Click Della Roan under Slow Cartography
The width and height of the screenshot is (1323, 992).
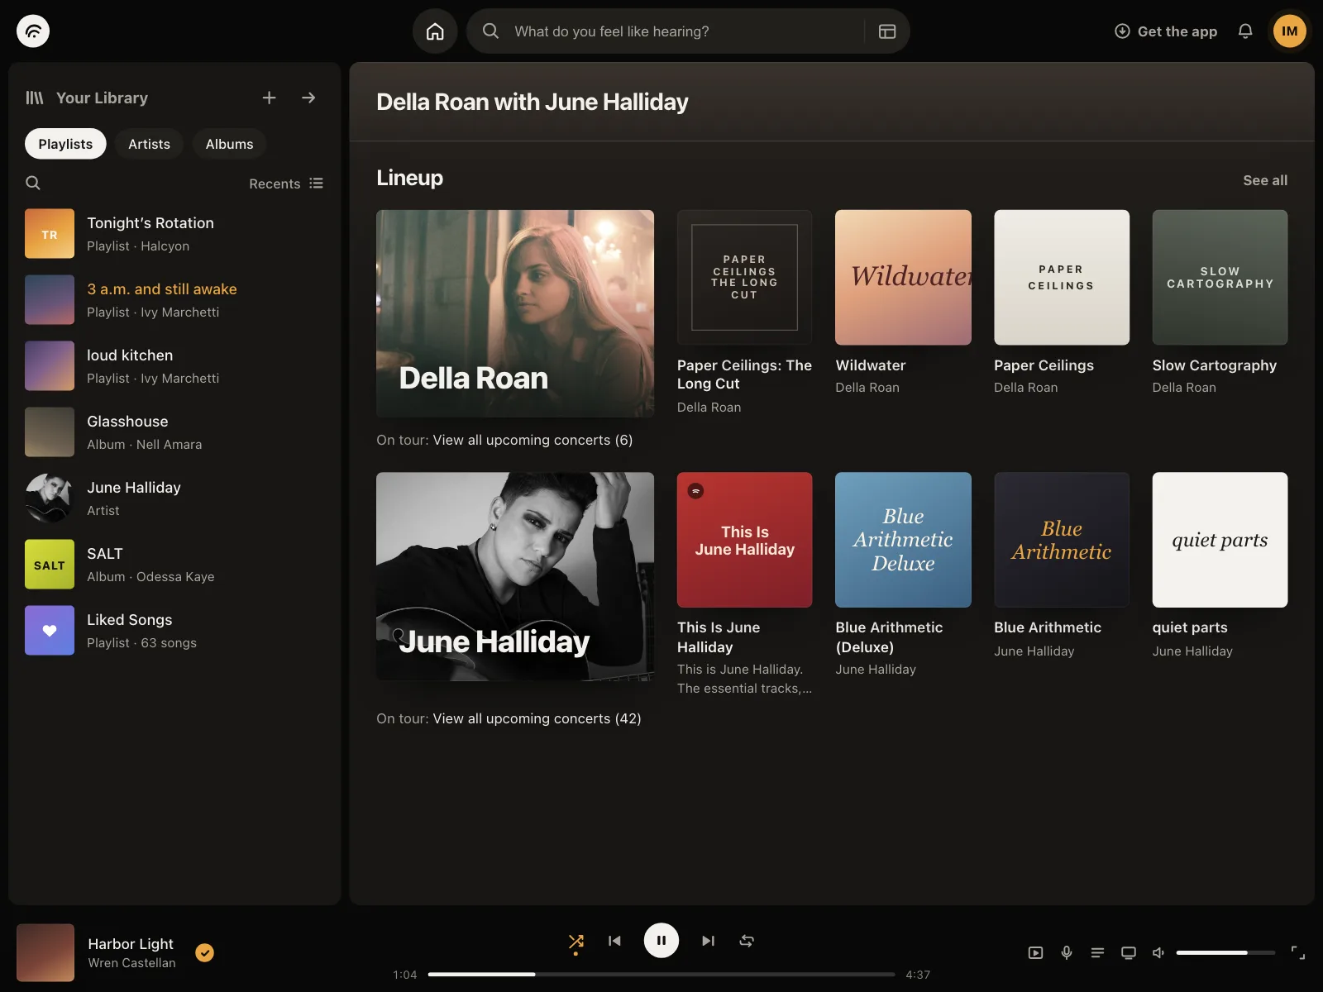(x=1184, y=387)
